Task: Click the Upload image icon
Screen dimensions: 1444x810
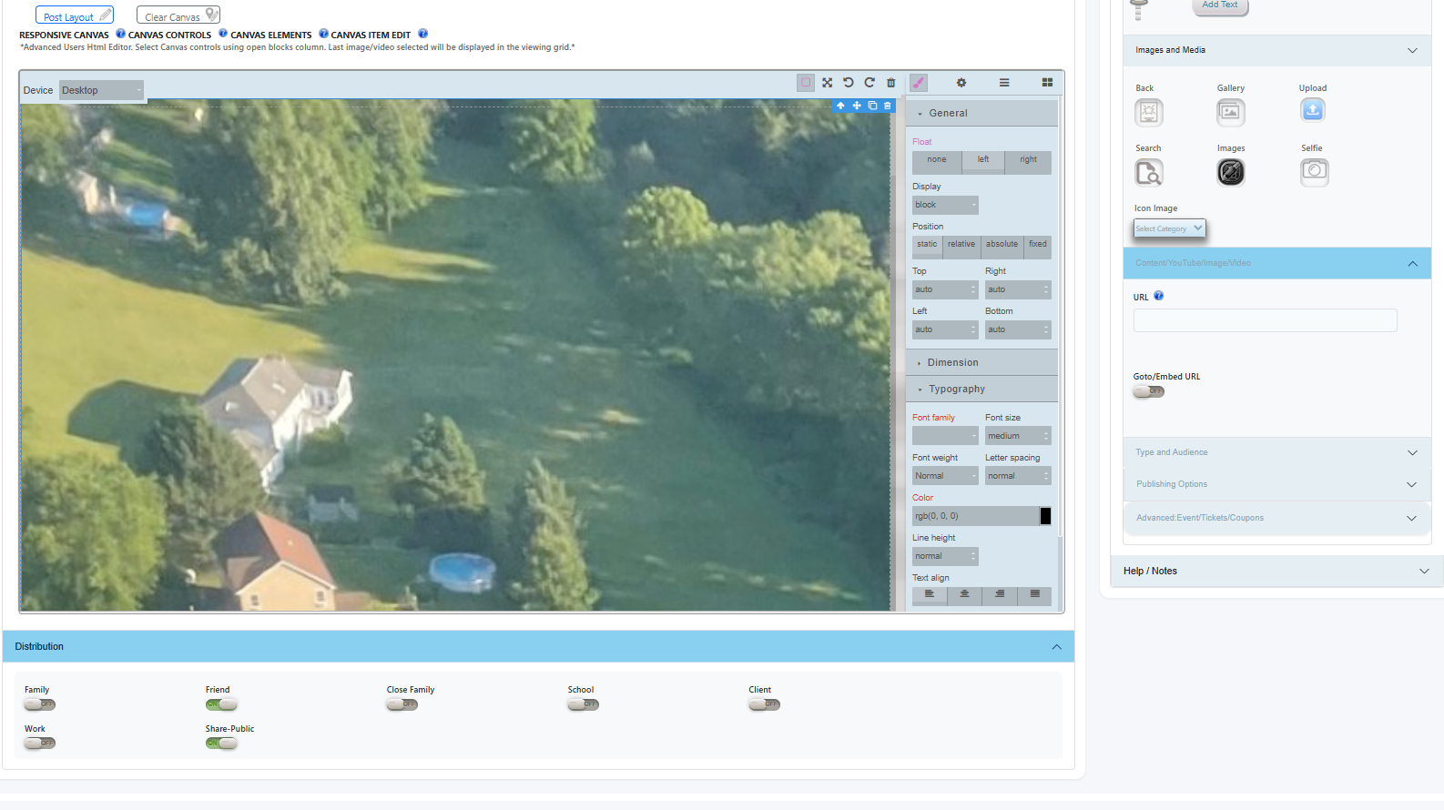Action: click(x=1312, y=111)
